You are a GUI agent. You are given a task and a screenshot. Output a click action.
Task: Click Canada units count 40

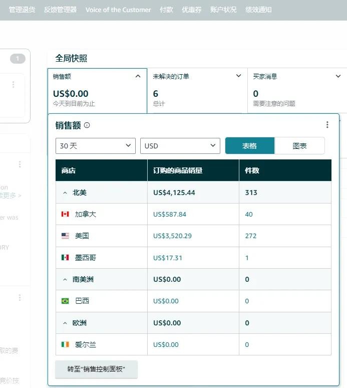pyautogui.click(x=249, y=214)
